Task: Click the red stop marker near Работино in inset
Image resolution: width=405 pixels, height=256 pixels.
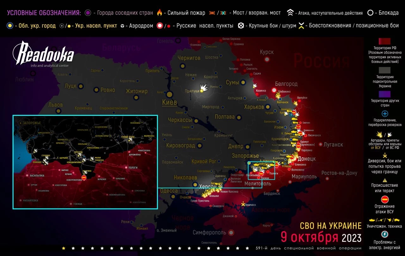Action: coord(84,178)
